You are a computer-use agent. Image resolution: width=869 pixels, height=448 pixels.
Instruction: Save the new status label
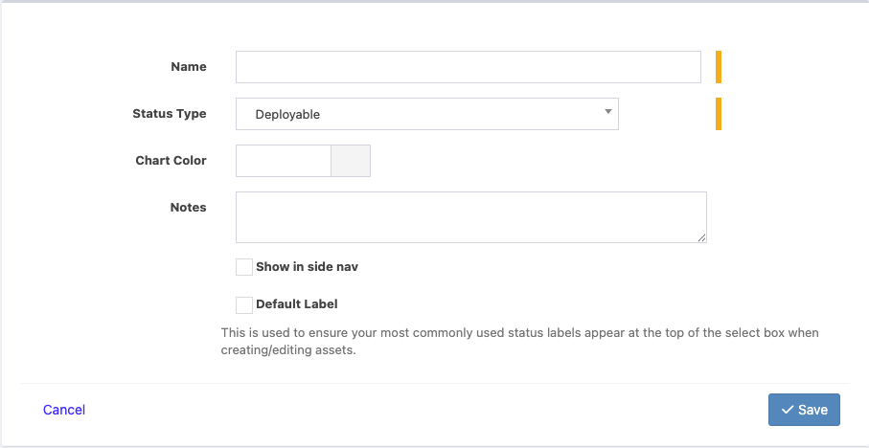pyautogui.click(x=804, y=410)
